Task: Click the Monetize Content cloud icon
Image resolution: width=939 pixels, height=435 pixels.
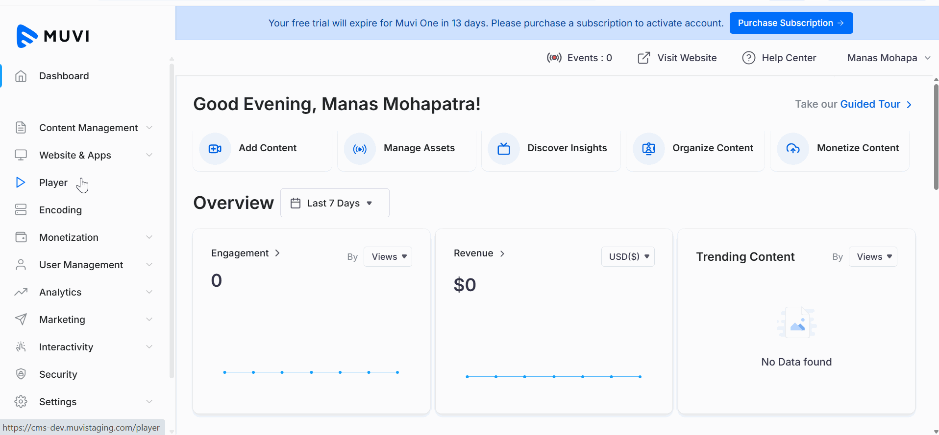Action: 793,149
